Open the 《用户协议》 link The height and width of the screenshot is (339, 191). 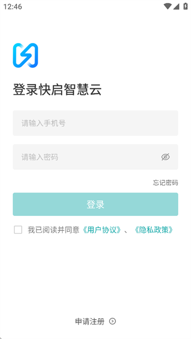pos(102,230)
